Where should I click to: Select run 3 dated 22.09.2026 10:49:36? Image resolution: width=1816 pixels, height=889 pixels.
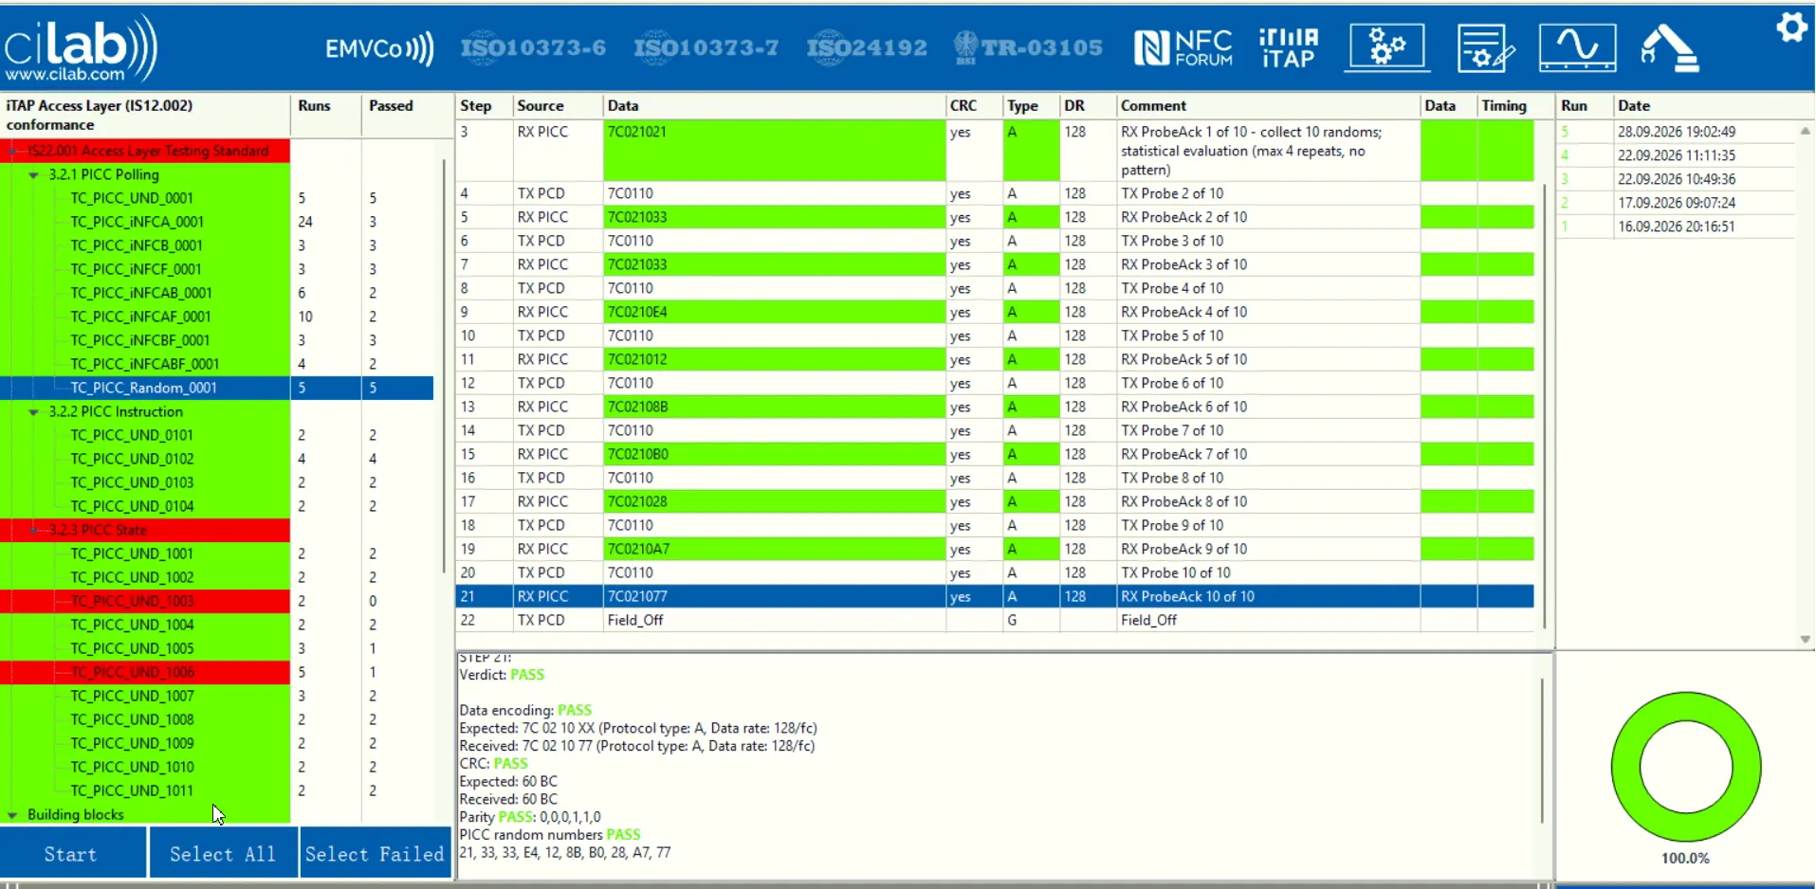point(1676,179)
